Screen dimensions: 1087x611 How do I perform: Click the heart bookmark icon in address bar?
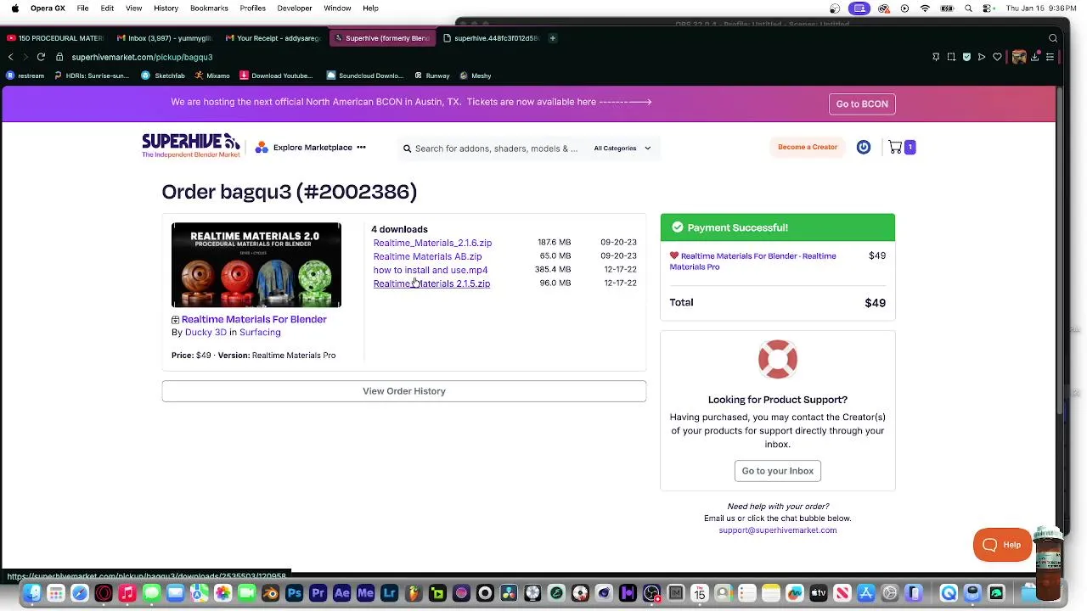[x=997, y=57]
